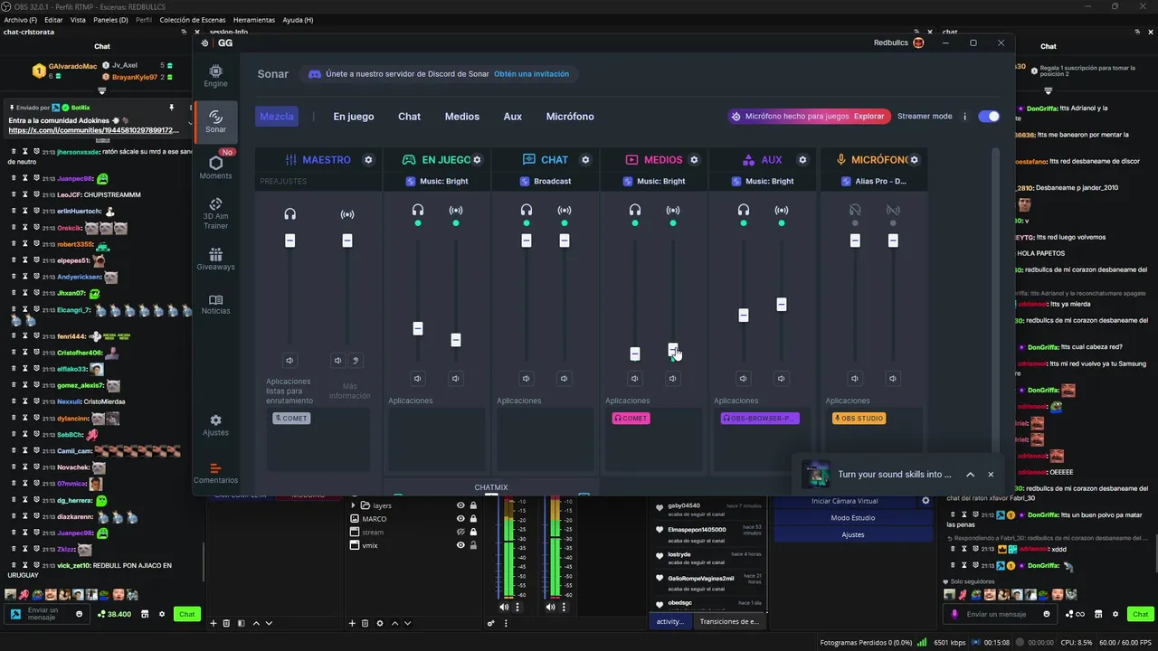The height and width of the screenshot is (651, 1158).
Task: Mute AUX headphone fader speaker button
Action: click(x=744, y=379)
